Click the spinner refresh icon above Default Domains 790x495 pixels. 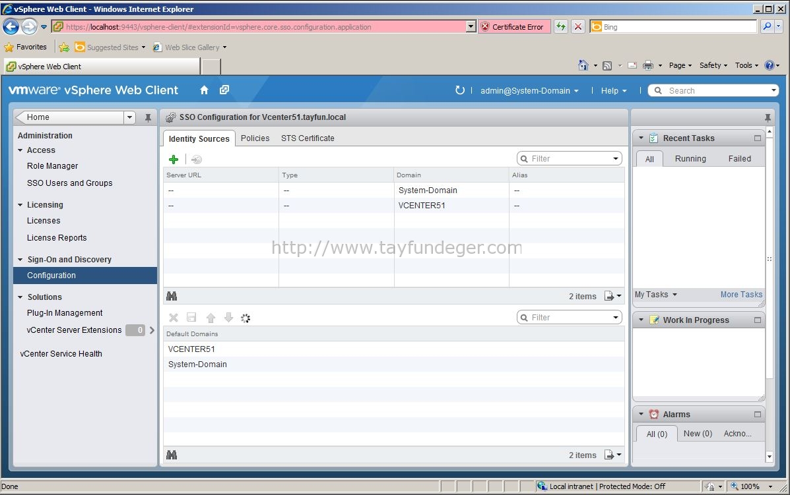click(246, 318)
